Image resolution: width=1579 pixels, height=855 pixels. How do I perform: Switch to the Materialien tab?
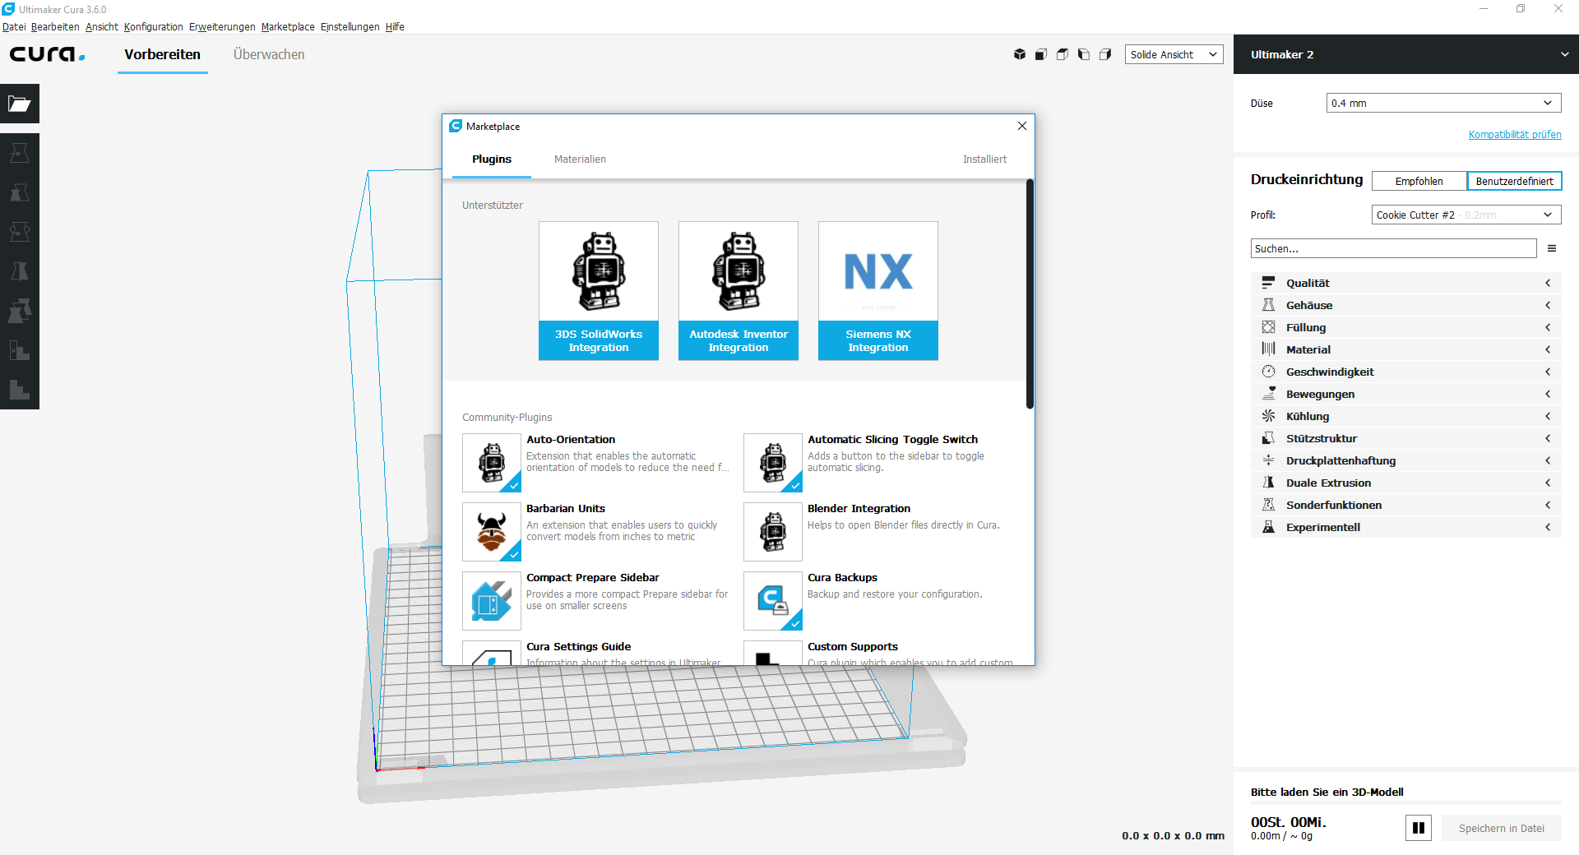(x=580, y=159)
